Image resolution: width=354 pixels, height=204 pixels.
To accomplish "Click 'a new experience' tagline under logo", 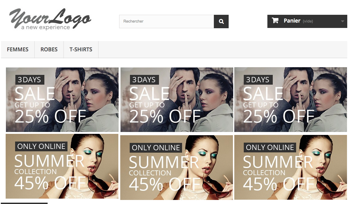I will tap(45, 27).
